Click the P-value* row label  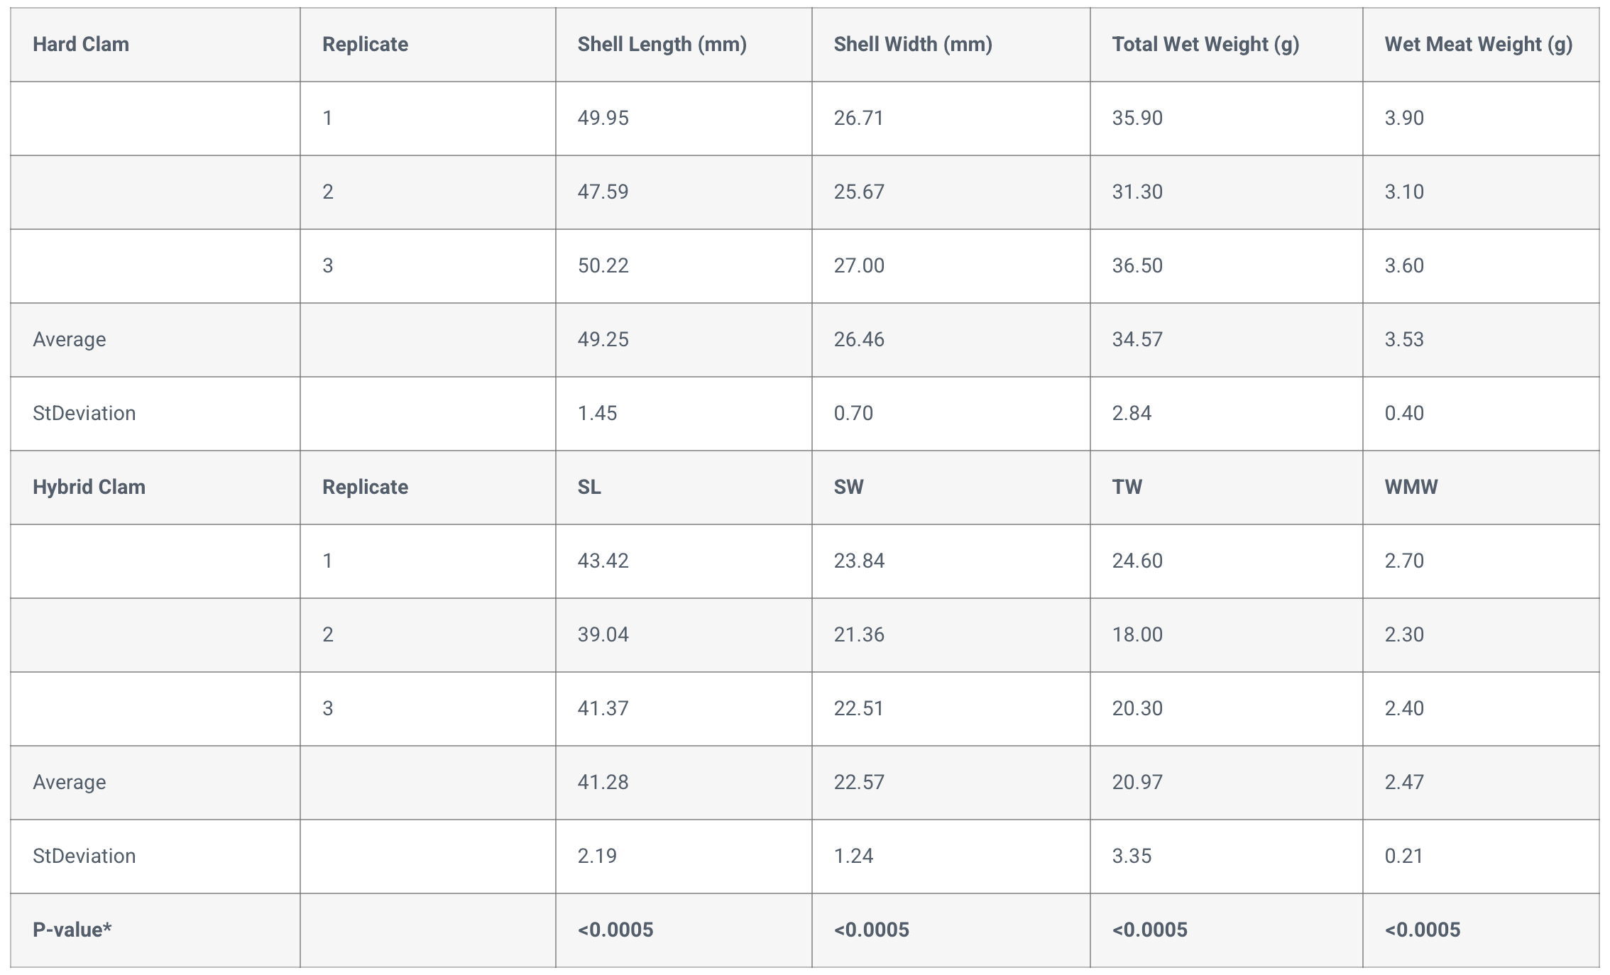point(72,930)
